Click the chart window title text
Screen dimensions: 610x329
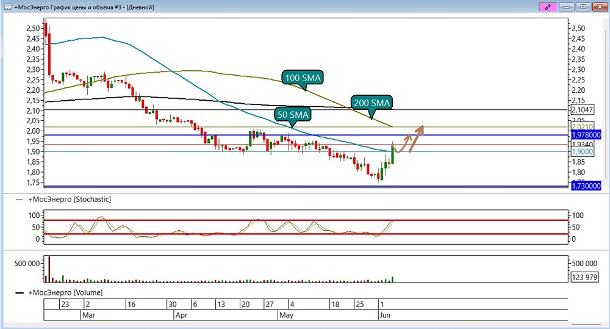pyautogui.click(x=84, y=7)
